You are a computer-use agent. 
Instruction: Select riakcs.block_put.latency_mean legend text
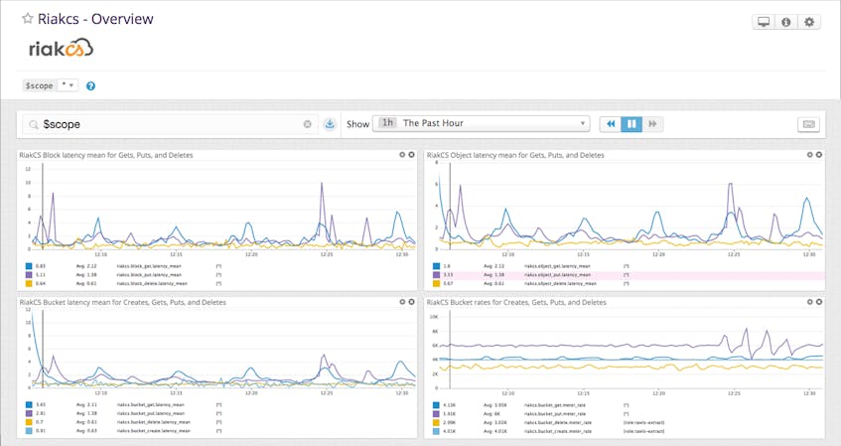click(149, 275)
